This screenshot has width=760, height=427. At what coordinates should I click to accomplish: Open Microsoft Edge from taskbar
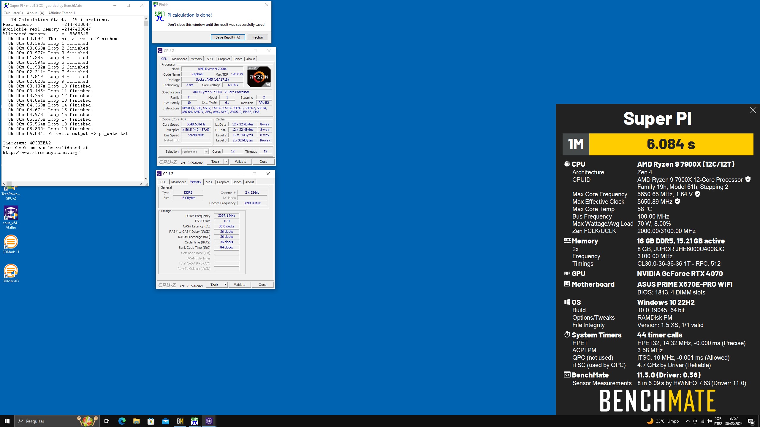tap(122, 421)
